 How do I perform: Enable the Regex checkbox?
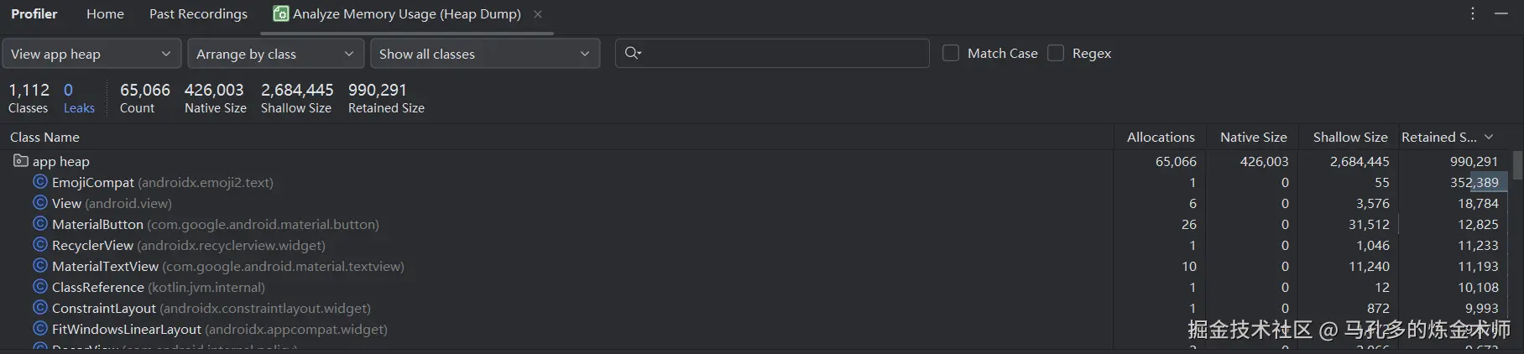1056,54
